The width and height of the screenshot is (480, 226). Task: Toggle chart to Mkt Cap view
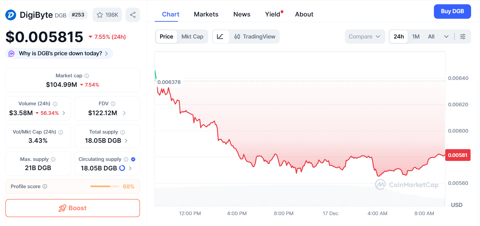point(192,37)
